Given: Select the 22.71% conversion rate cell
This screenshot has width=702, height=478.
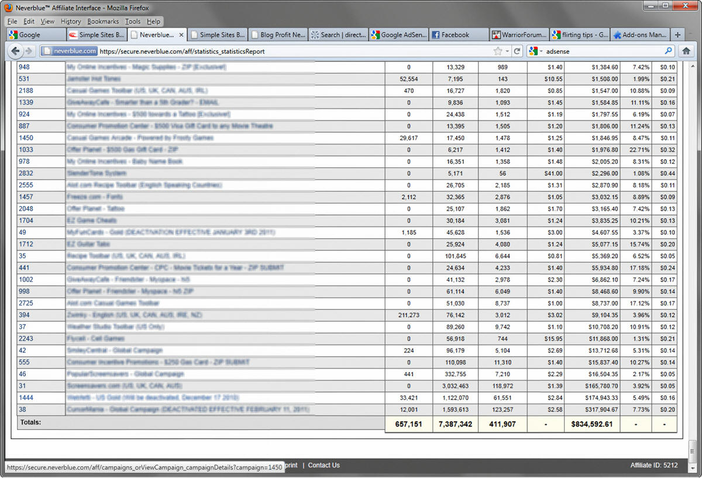Looking at the screenshot, I should (x=636, y=150).
